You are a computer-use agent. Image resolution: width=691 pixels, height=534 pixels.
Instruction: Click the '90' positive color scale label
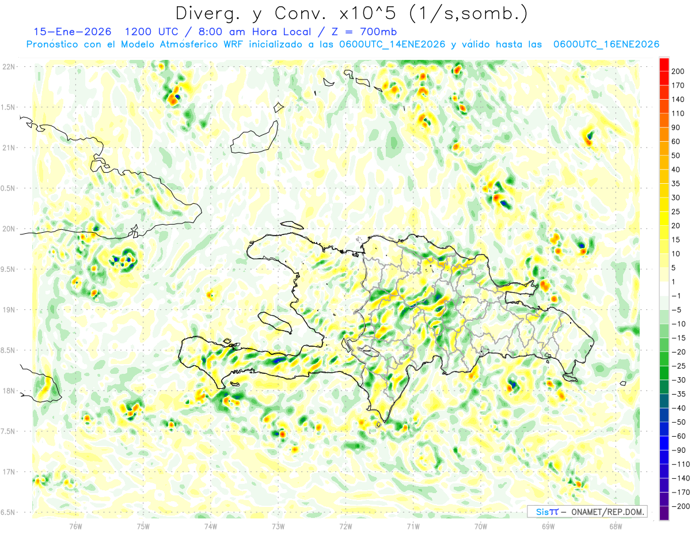[x=676, y=127]
